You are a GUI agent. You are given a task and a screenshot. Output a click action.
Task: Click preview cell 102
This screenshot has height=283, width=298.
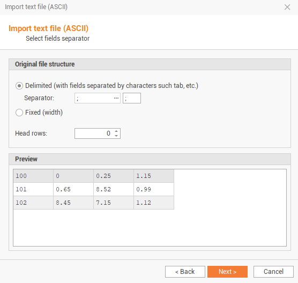[33, 203]
